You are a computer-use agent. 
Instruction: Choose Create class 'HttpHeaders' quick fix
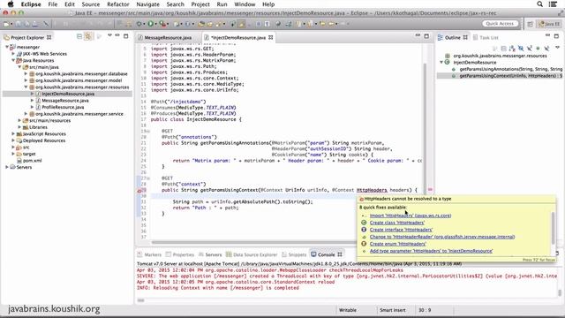[x=397, y=223]
